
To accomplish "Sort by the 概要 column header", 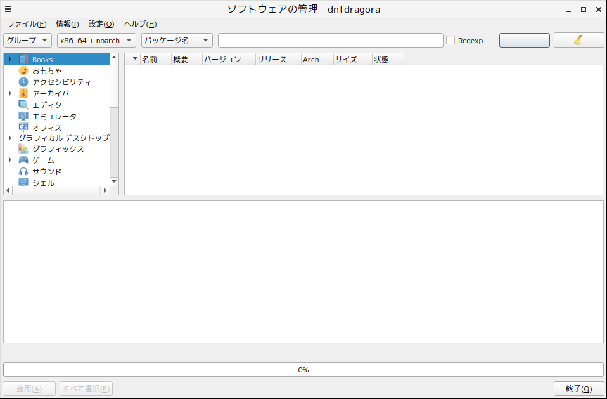I will [186, 59].
